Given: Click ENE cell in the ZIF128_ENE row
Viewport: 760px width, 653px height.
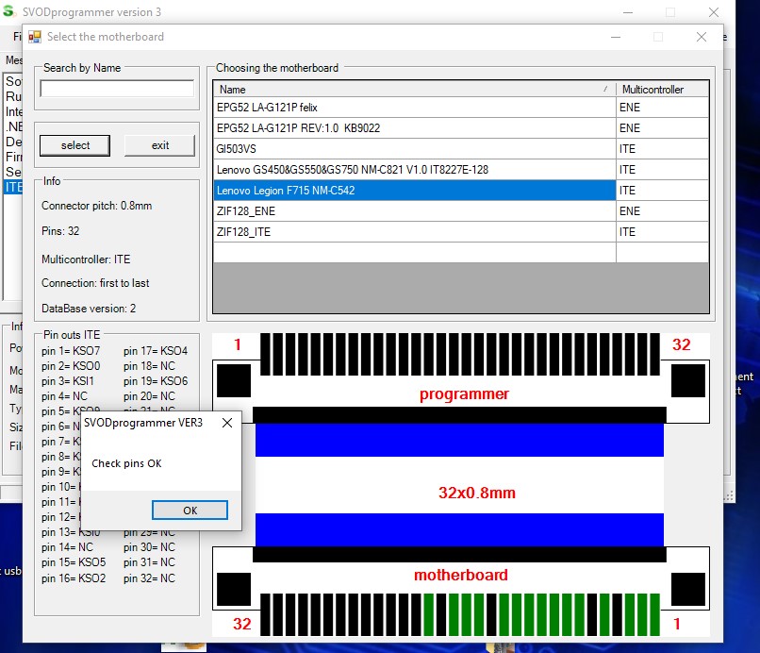Looking at the screenshot, I should tap(662, 211).
